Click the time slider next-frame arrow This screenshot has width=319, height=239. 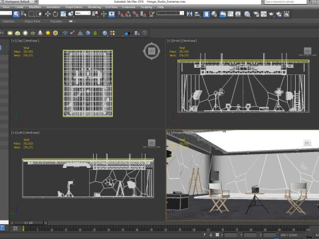[45, 223]
